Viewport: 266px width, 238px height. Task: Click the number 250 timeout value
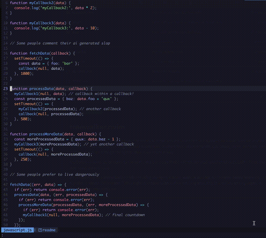tap(24, 159)
